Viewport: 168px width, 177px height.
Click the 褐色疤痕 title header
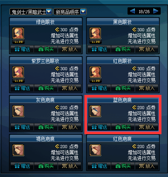pos(46,138)
